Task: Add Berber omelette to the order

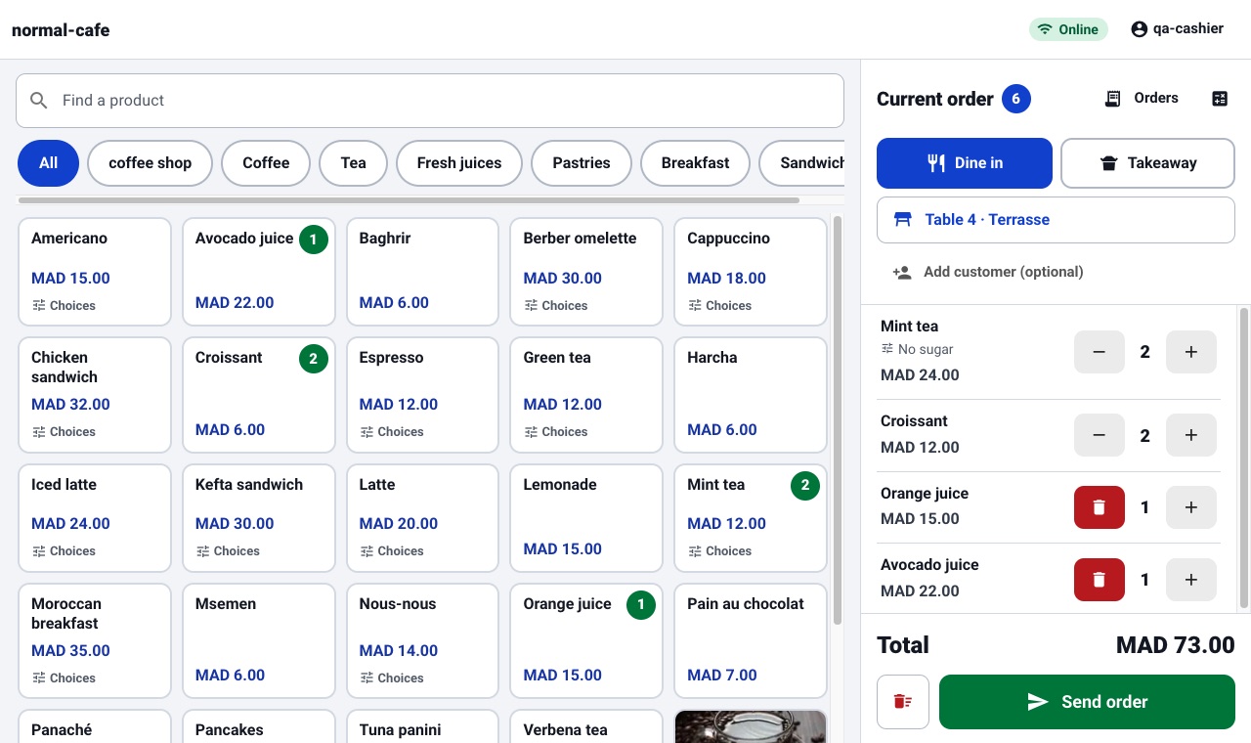Action: [x=586, y=272]
